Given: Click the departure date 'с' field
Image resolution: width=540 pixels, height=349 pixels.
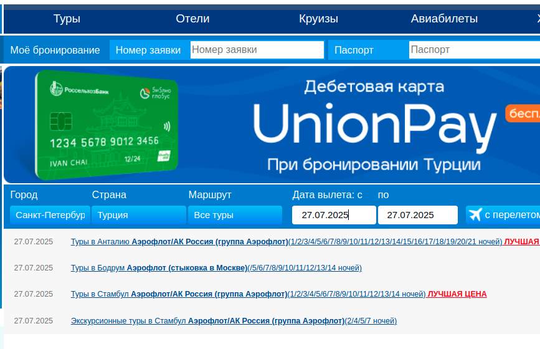Looking at the screenshot, I should (334, 215).
